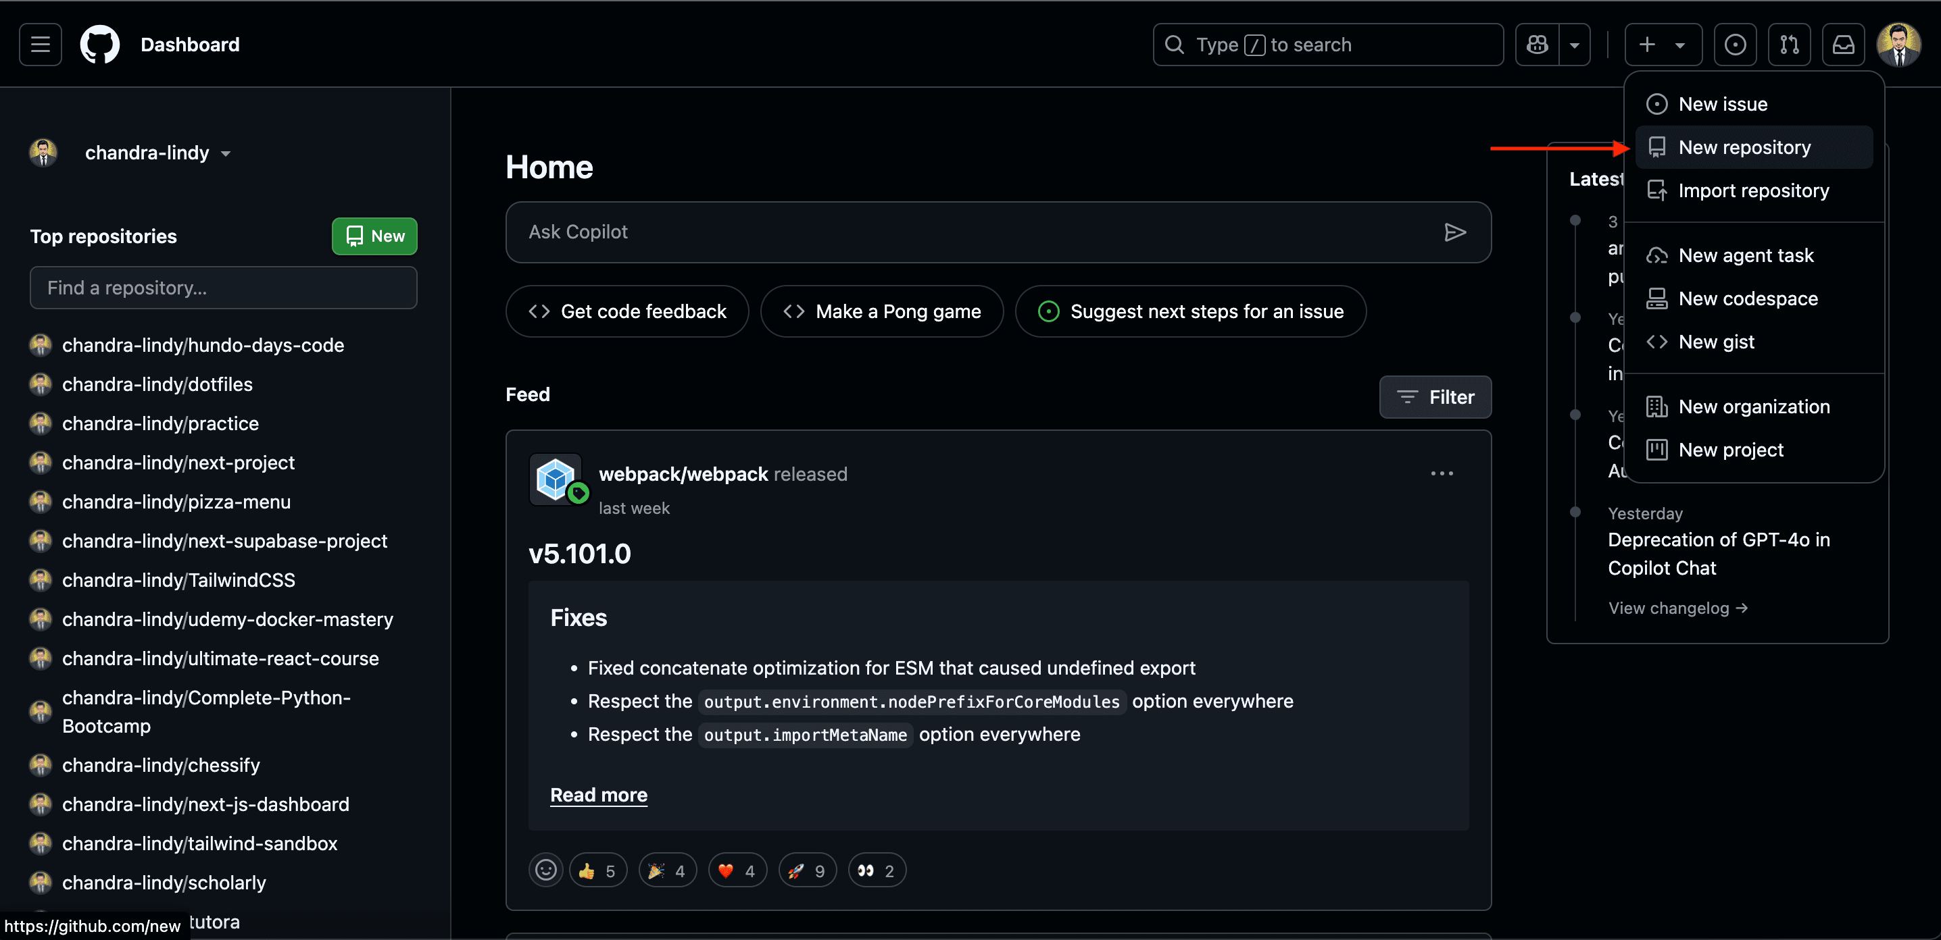Open the Issues icon in the header
The height and width of the screenshot is (940, 1941).
[x=1735, y=45]
